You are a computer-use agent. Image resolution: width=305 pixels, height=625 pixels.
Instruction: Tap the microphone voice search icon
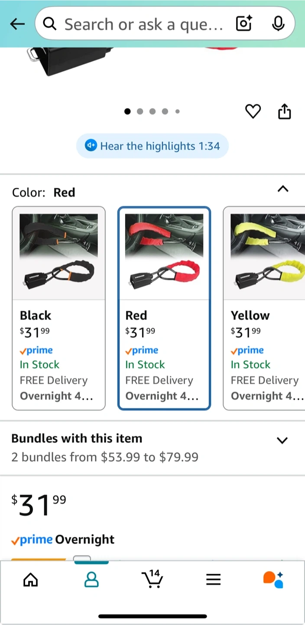click(x=278, y=24)
